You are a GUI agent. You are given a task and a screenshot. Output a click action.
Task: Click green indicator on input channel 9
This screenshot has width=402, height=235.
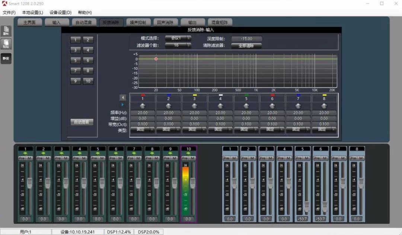pos(170,153)
